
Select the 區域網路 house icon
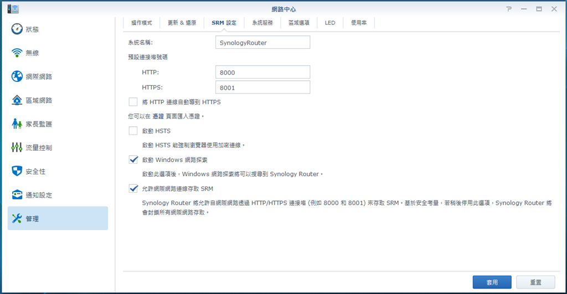click(17, 100)
